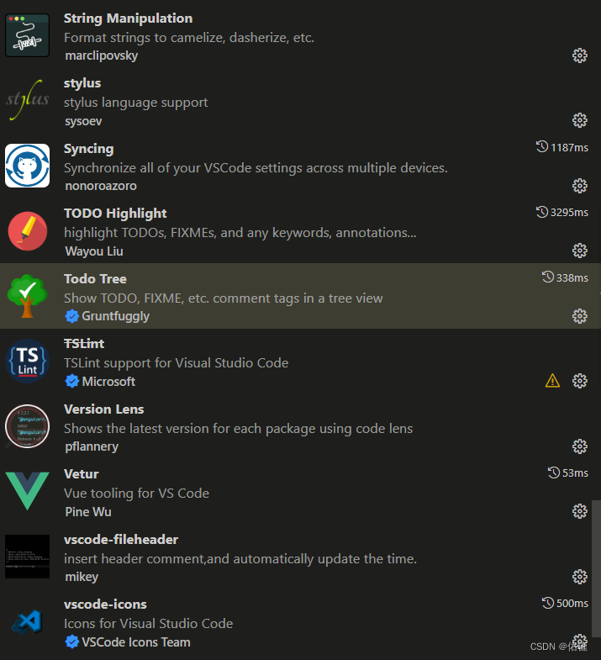The width and height of the screenshot is (601, 660).
Task: Click description 'stylus language support'
Action: [136, 103]
